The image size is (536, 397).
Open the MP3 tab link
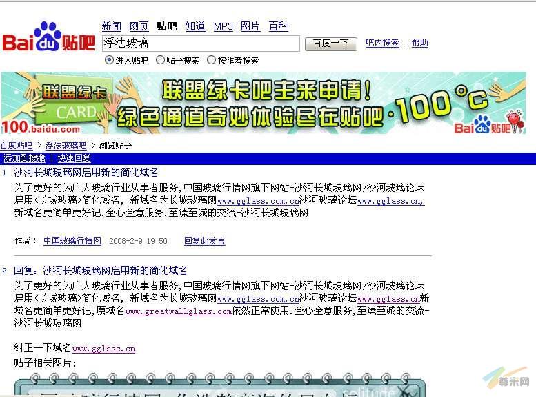(224, 26)
